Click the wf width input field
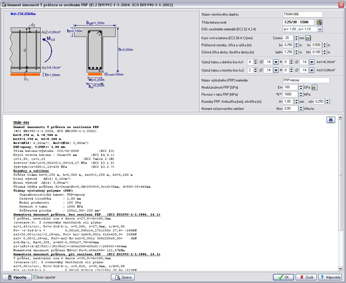The image size is (346, 283). (319, 101)
